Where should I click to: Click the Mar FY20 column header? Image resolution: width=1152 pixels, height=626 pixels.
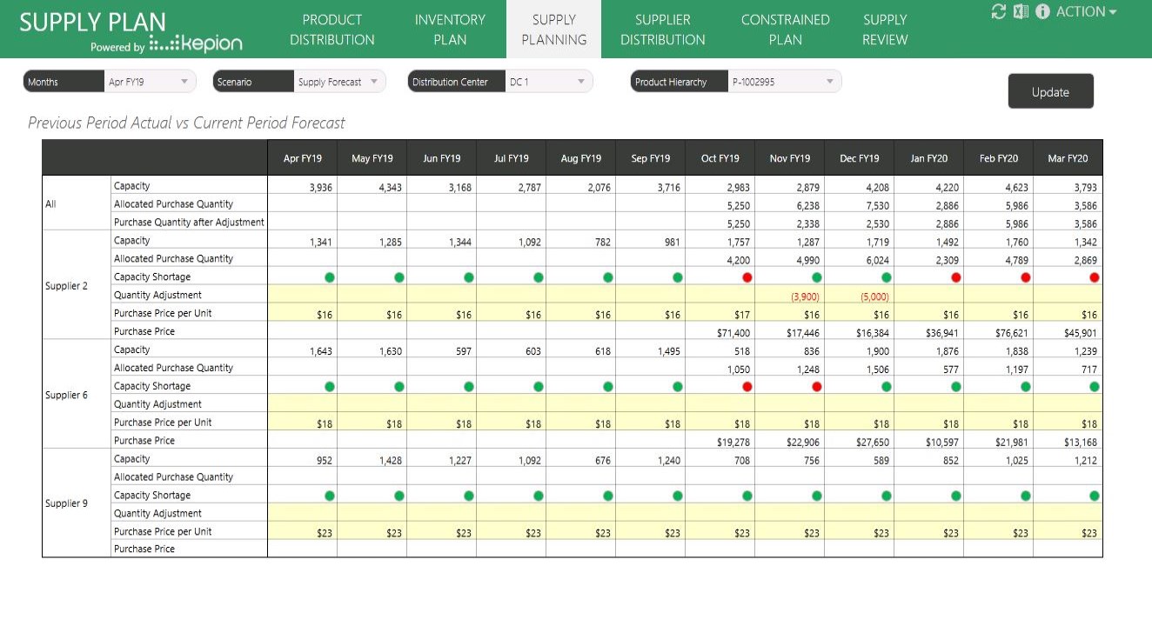click(x=1068, y=158)
